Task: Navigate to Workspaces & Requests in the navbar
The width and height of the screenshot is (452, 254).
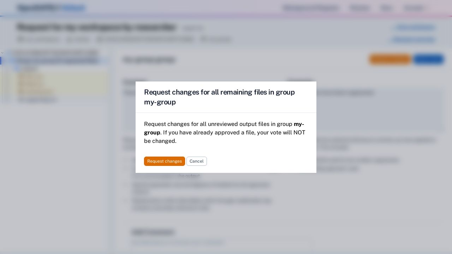Action: tap(311, 8)
